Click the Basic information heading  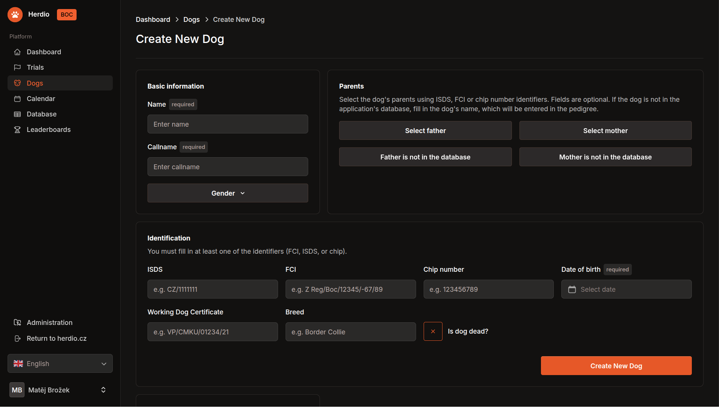[176, 86]
